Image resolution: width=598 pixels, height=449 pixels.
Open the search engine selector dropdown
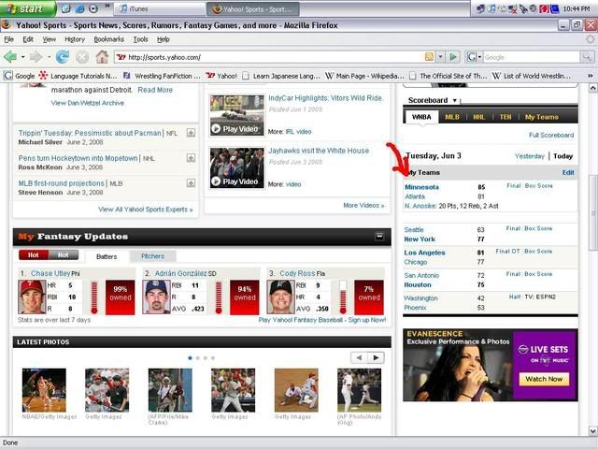479,57
